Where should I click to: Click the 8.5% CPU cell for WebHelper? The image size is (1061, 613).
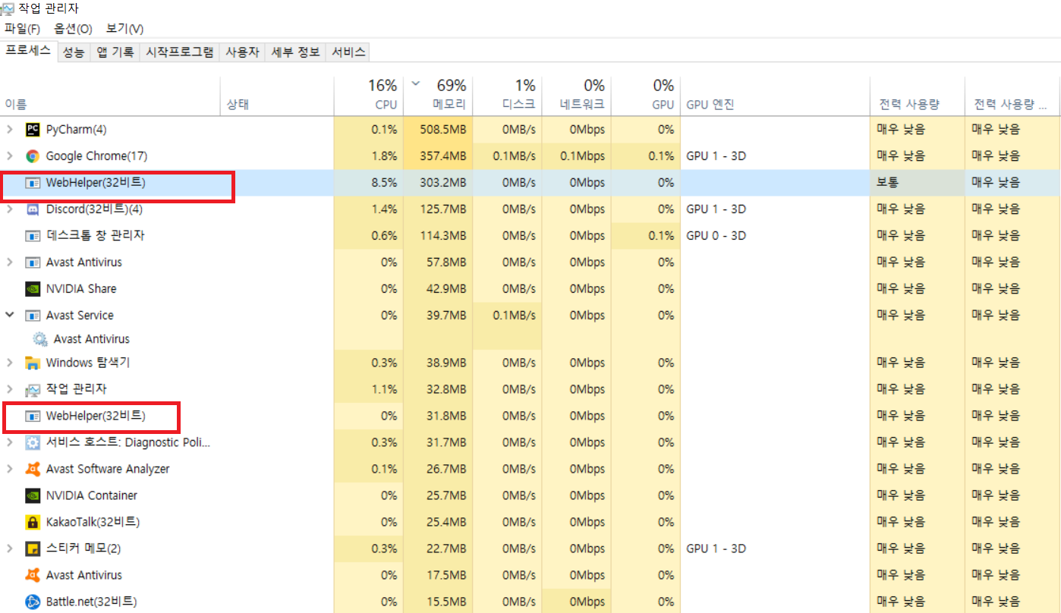369,183
